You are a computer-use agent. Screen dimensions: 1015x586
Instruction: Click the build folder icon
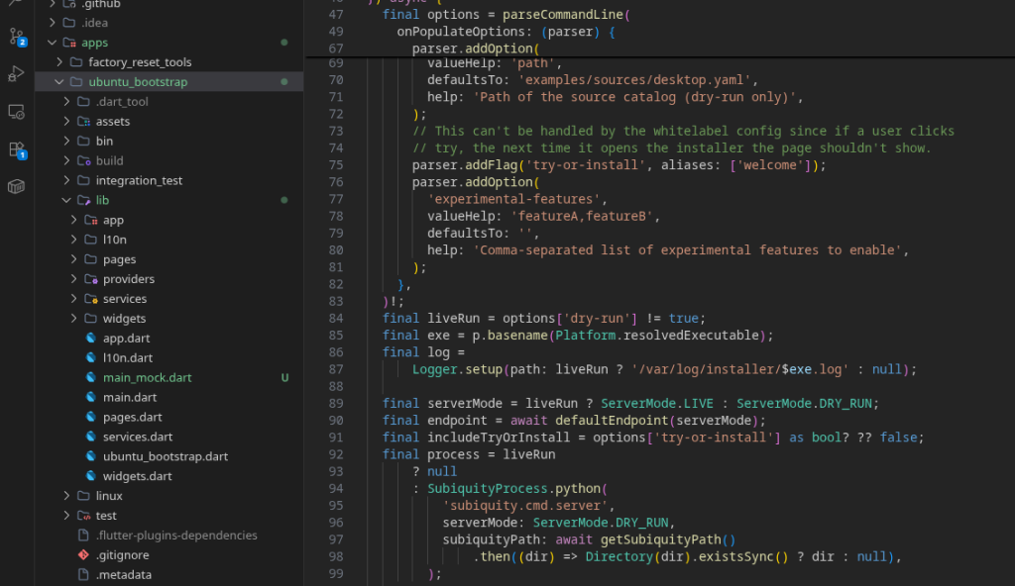tap(83, 160)
